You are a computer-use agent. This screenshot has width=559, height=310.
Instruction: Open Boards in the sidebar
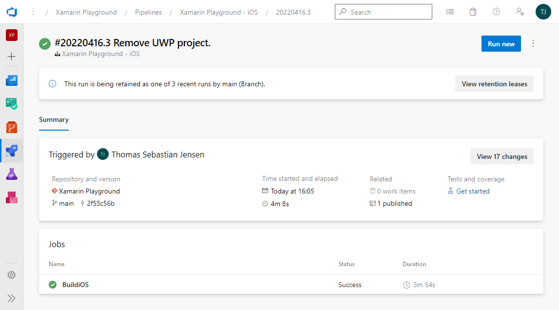coord(12,80)
